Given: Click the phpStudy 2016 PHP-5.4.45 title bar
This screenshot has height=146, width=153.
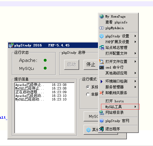Looking at the screenshot, I should coord(53,45).
